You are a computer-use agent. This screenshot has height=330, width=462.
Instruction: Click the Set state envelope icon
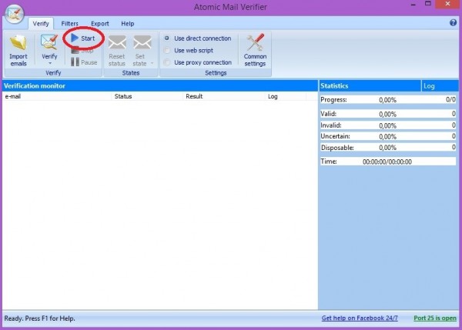tap(142, 43)
